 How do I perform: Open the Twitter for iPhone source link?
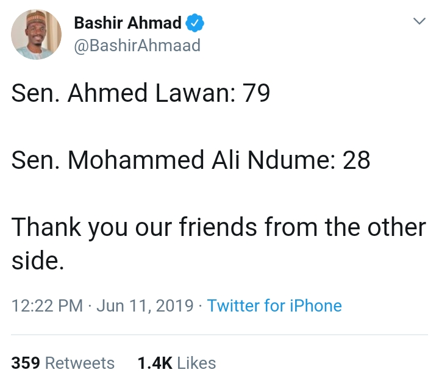coord(274,305)
